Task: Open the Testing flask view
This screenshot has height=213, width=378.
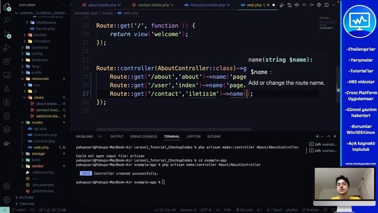Action: pos(6,89)
